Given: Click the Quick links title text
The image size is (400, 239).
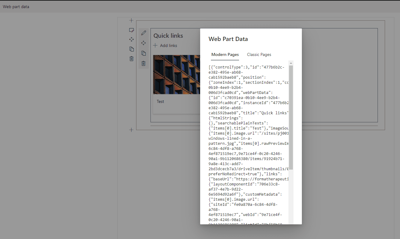Looking at the screenshot, I should 168,36.
